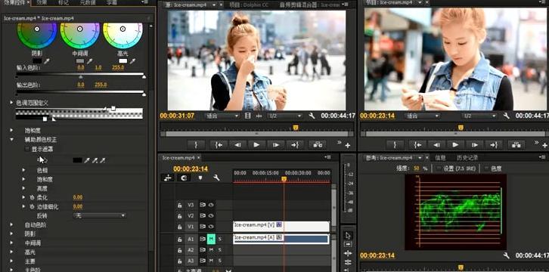Select the add-color eyedropper in secondary correction
This screenshot has width=549, height=272.
click(x=95, y=160)
